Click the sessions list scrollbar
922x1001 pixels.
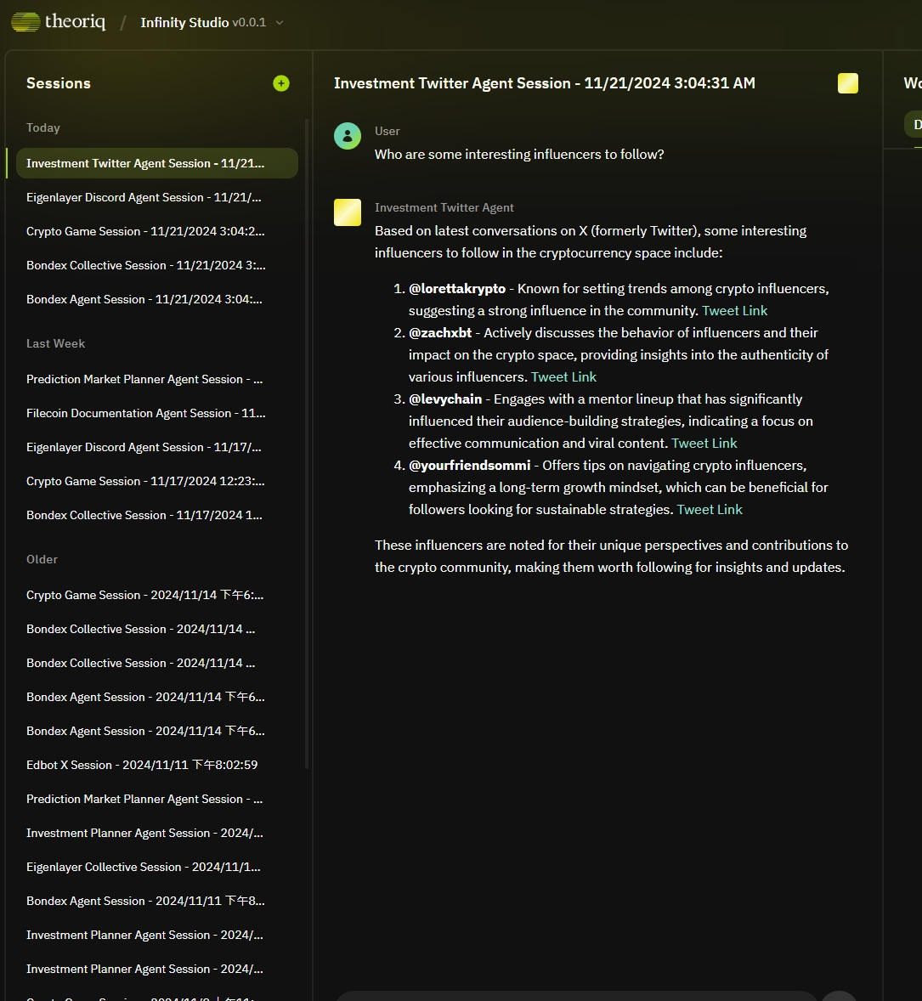[307, 444]
